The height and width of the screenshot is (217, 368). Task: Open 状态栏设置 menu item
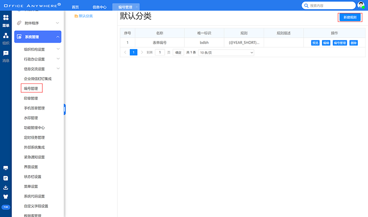pos(33,177)
